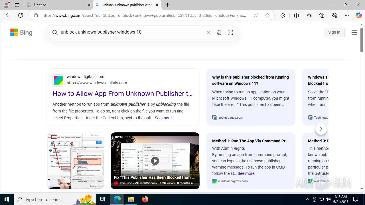Open a new browser tab
Image resolution: width=365 pixels, height=205 pixels.
(167, 5)
